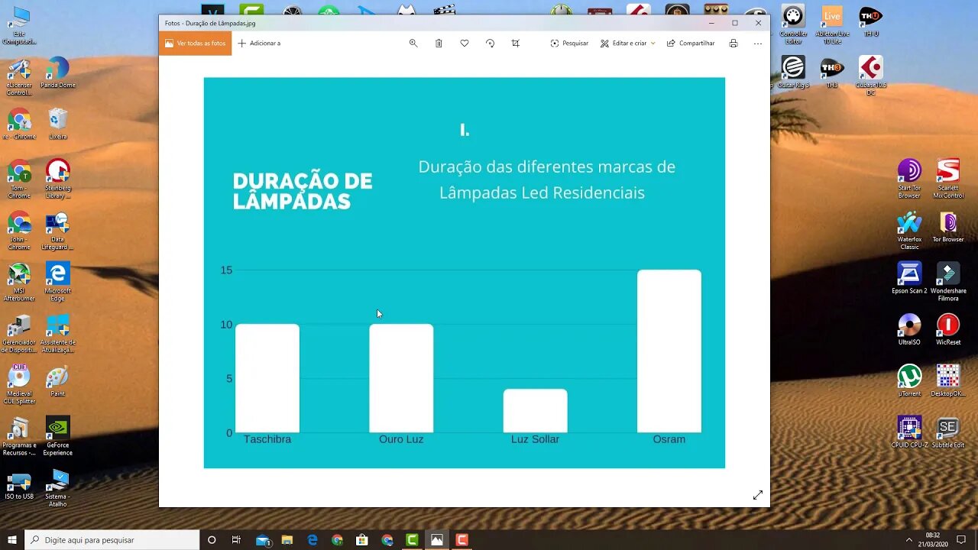Open notification center in system tray
978x550 pixels.
pos(960,540)
